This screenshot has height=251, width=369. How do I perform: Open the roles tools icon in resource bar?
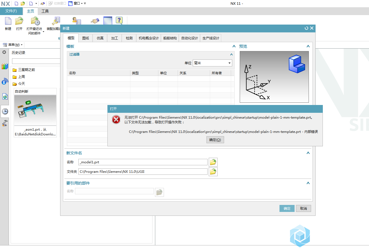(5, 123)
